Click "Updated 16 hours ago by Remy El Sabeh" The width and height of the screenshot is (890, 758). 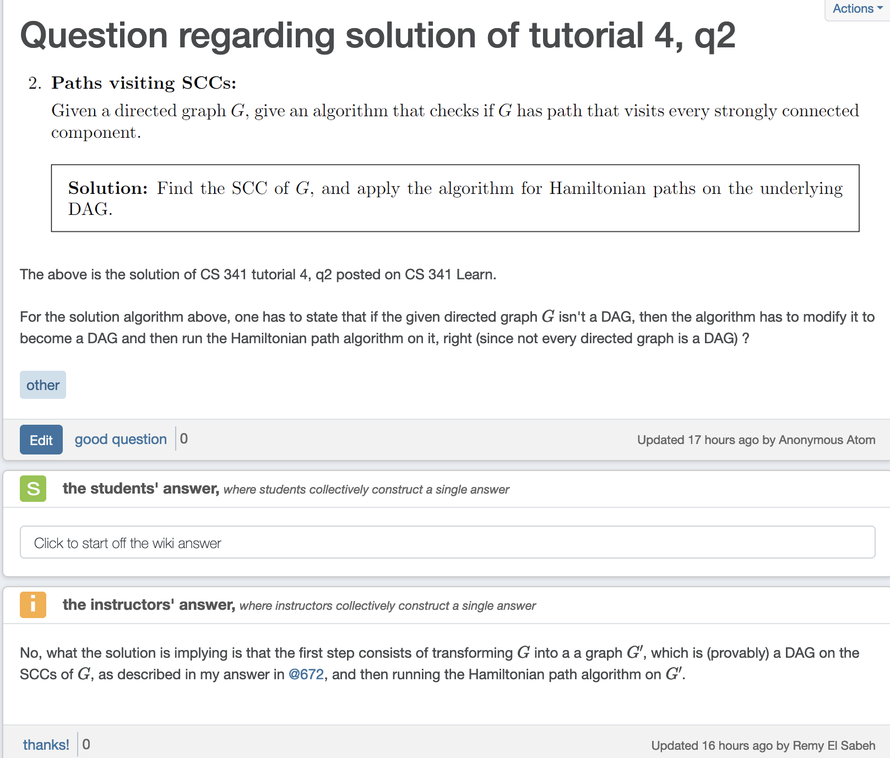[763, 745]
